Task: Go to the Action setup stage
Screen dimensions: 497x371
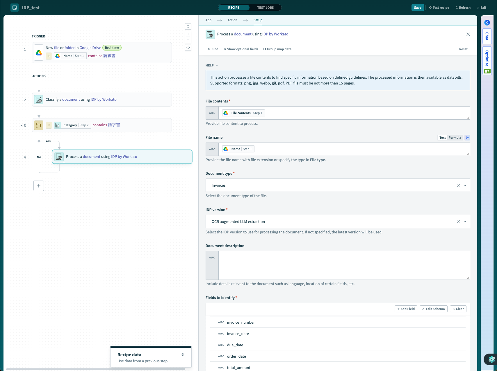Action: 232,20
